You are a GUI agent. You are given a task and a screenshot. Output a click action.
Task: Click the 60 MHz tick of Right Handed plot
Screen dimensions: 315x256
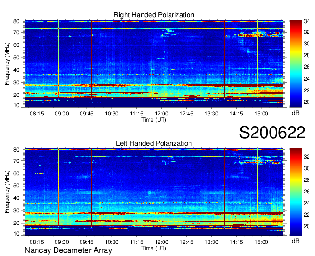tap(17, 45)
